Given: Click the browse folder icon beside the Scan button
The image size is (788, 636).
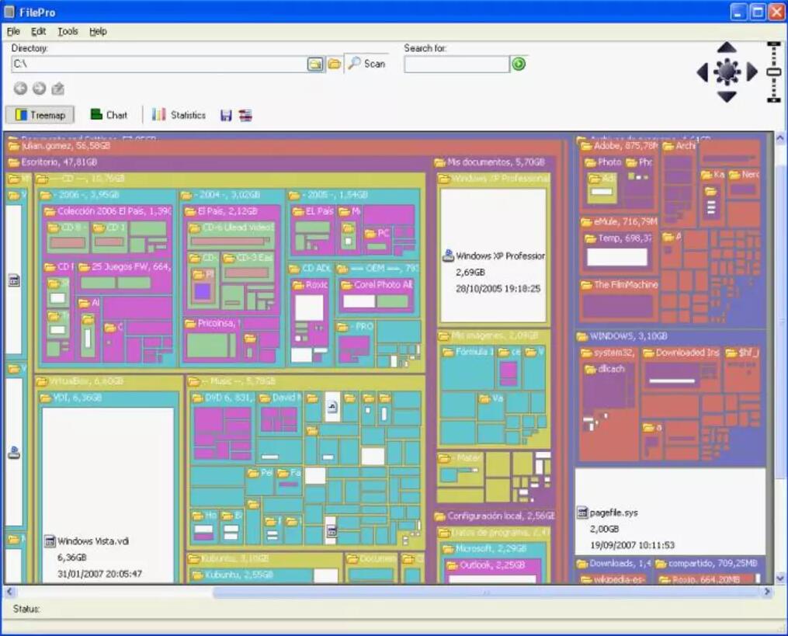Looking at the screenshot, I should pyautogui.click(x=334, y=64).
